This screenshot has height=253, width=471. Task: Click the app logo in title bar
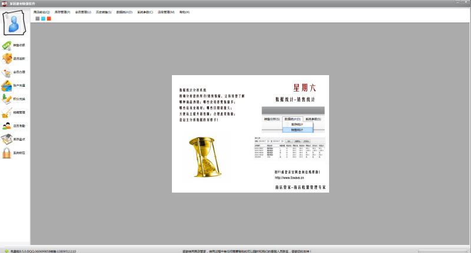click(4, 4)
